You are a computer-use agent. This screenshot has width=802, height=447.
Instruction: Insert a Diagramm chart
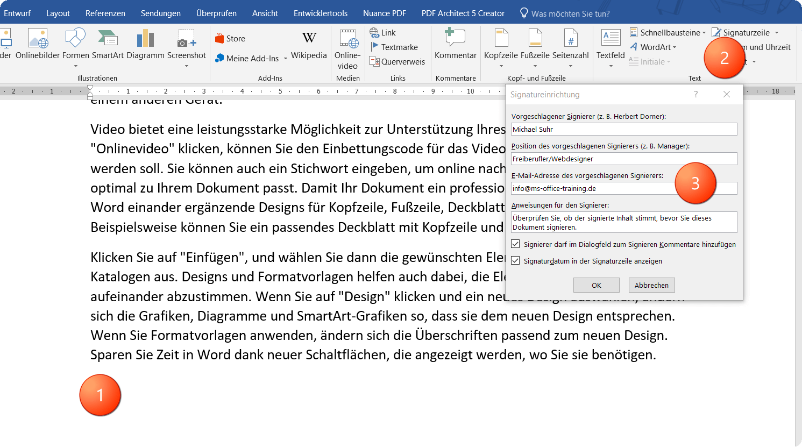click(x=145, y=44)
